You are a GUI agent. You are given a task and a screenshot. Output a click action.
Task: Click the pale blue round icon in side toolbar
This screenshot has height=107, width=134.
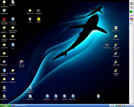tap(131, 24)
